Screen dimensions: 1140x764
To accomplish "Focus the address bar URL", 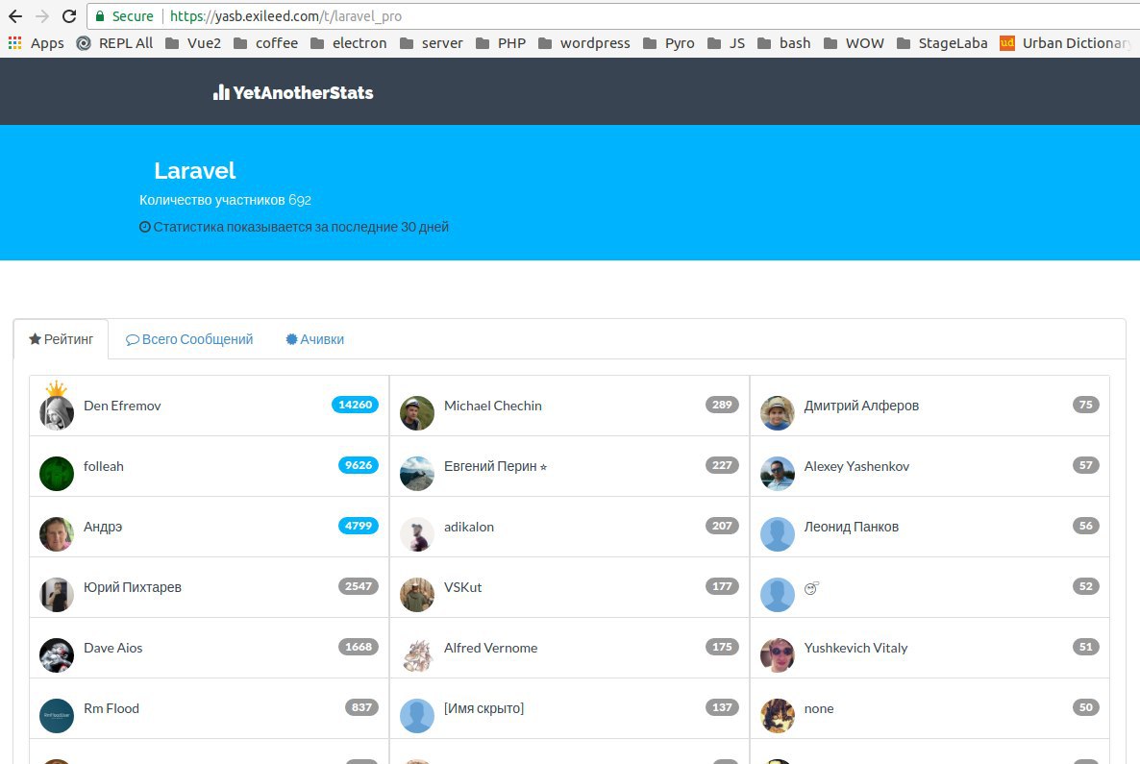I will 285,16.
